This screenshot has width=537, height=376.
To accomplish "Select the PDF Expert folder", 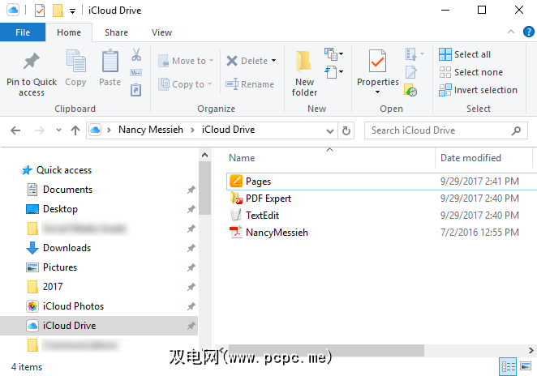I will pyautogui.click(x=381, y=199).
